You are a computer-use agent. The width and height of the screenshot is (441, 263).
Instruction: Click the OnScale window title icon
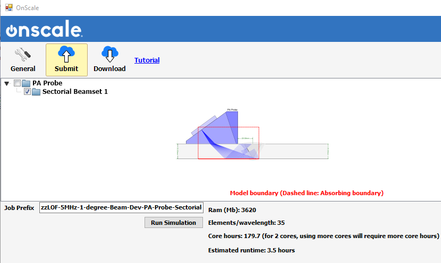pyautogui.click(x=9, y=7)
